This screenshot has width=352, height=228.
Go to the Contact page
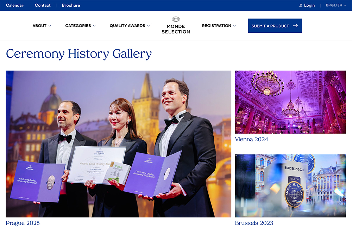pyautogui.click(x=43, y=5)
